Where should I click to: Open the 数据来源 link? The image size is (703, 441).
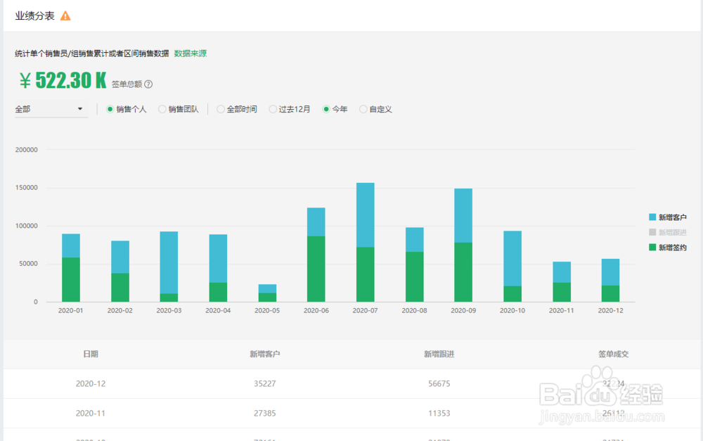pyautogui.click(x=191, y=53)
